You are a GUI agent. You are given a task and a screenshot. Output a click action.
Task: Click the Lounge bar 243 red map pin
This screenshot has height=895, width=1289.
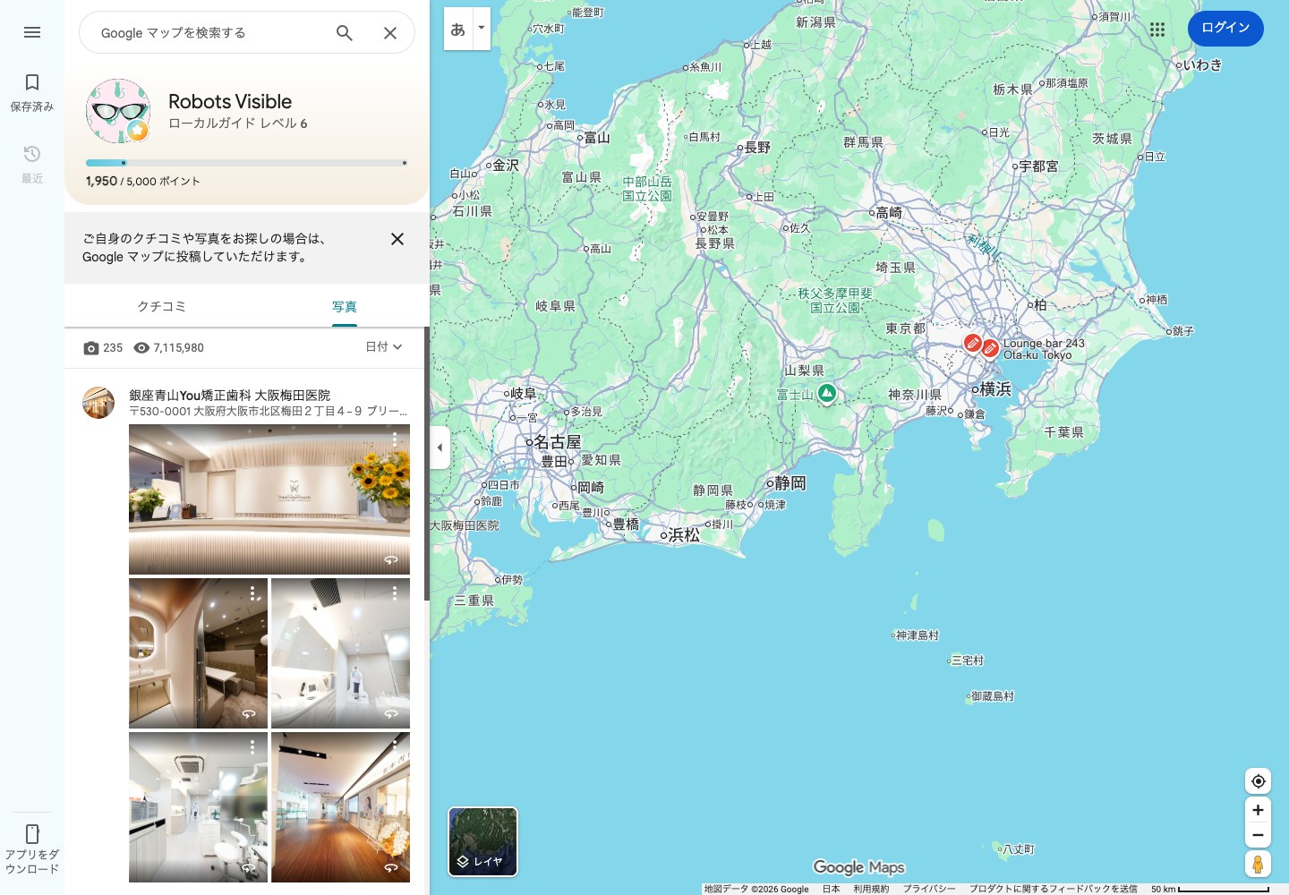click(990, 348)
